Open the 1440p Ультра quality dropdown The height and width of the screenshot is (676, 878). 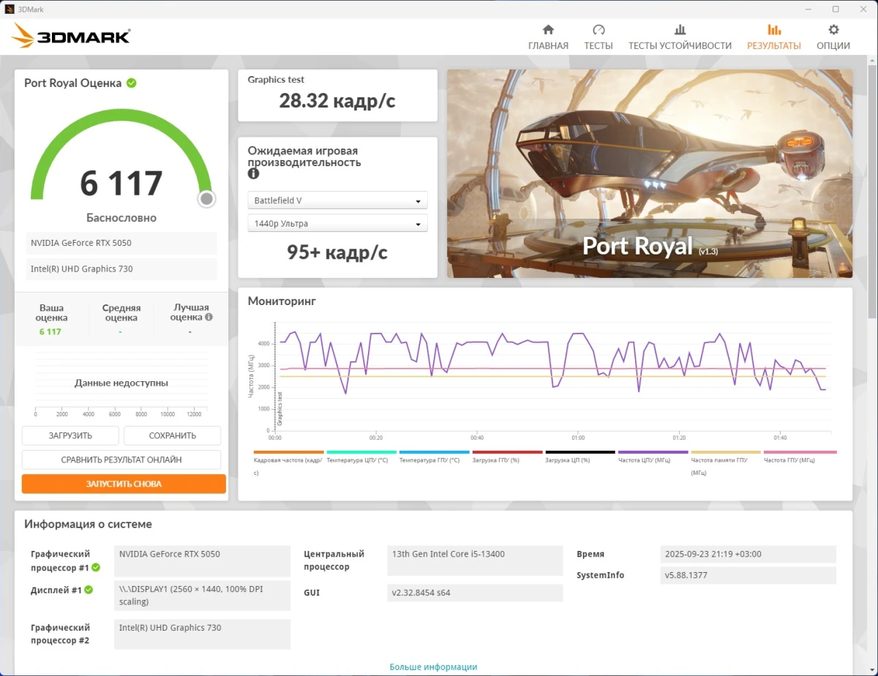tap(337, 222)
